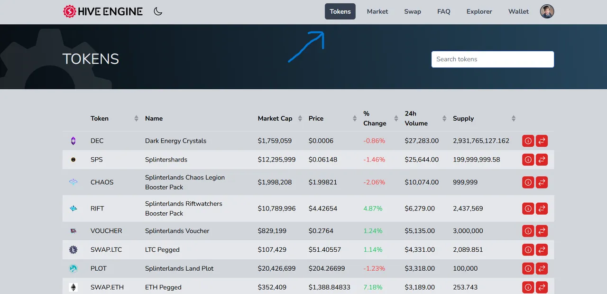Image resolution: width=607 pixels, height=294 pixels.
Task: Open info for DEC token
Action: click(528, 141)
